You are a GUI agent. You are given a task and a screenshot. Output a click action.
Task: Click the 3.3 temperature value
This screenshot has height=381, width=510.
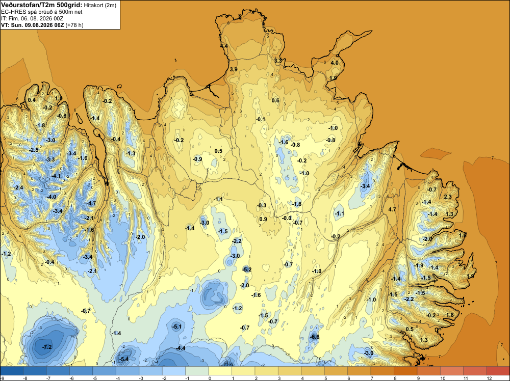pyautogui.click(x=278, y=61)
